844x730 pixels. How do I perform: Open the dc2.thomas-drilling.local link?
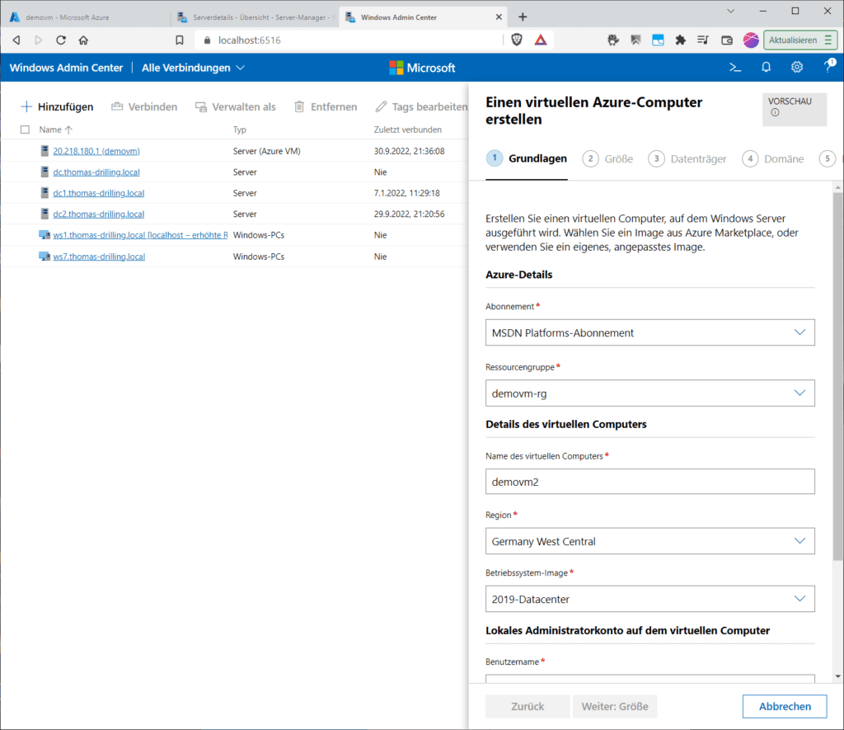click(x=99, y=214)
